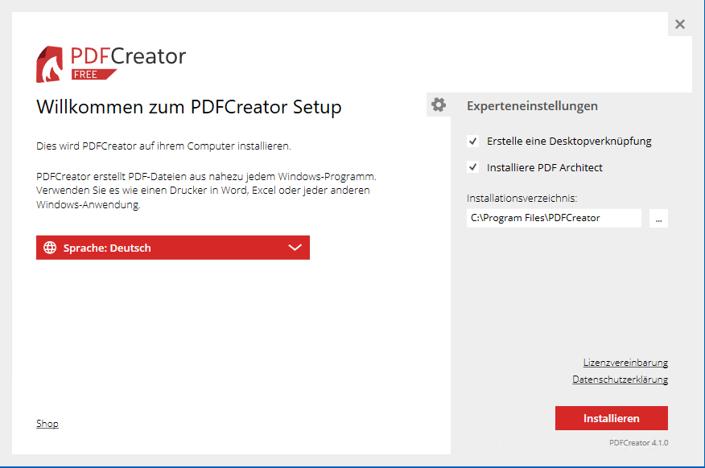
Task: Open the Lizenzvereinbarung link
Action: [625, 363]
